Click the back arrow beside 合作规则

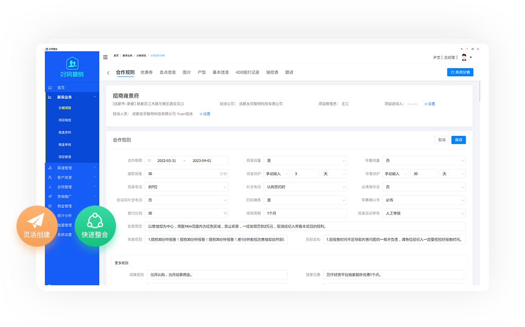(108, 73)
